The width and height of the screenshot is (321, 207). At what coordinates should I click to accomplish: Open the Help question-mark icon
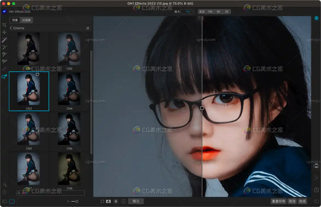[x=4, y=192]
